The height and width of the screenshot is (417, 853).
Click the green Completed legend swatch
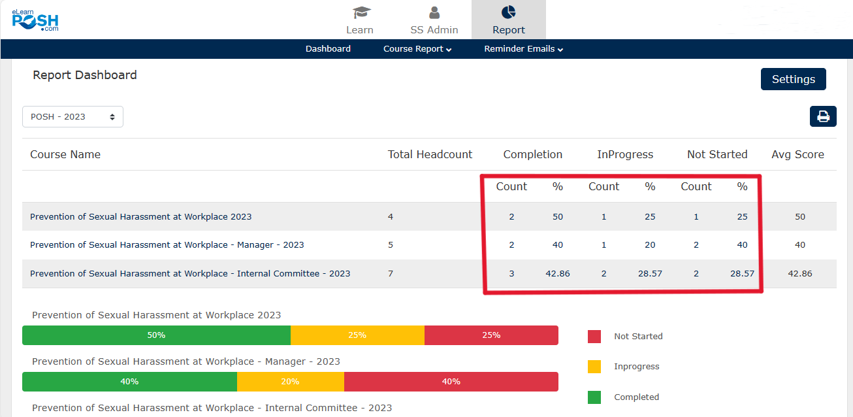click(x=594, y=397)
